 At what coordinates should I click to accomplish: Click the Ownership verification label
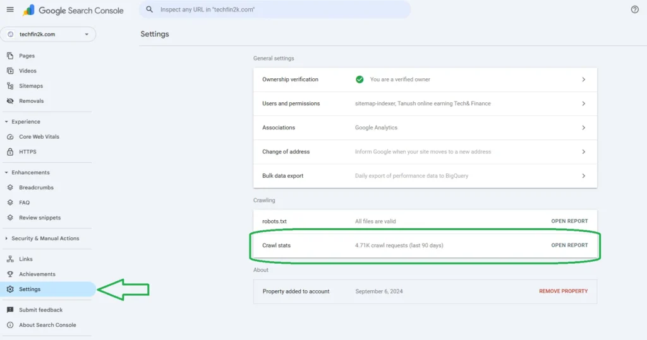(x=290, y=79)
